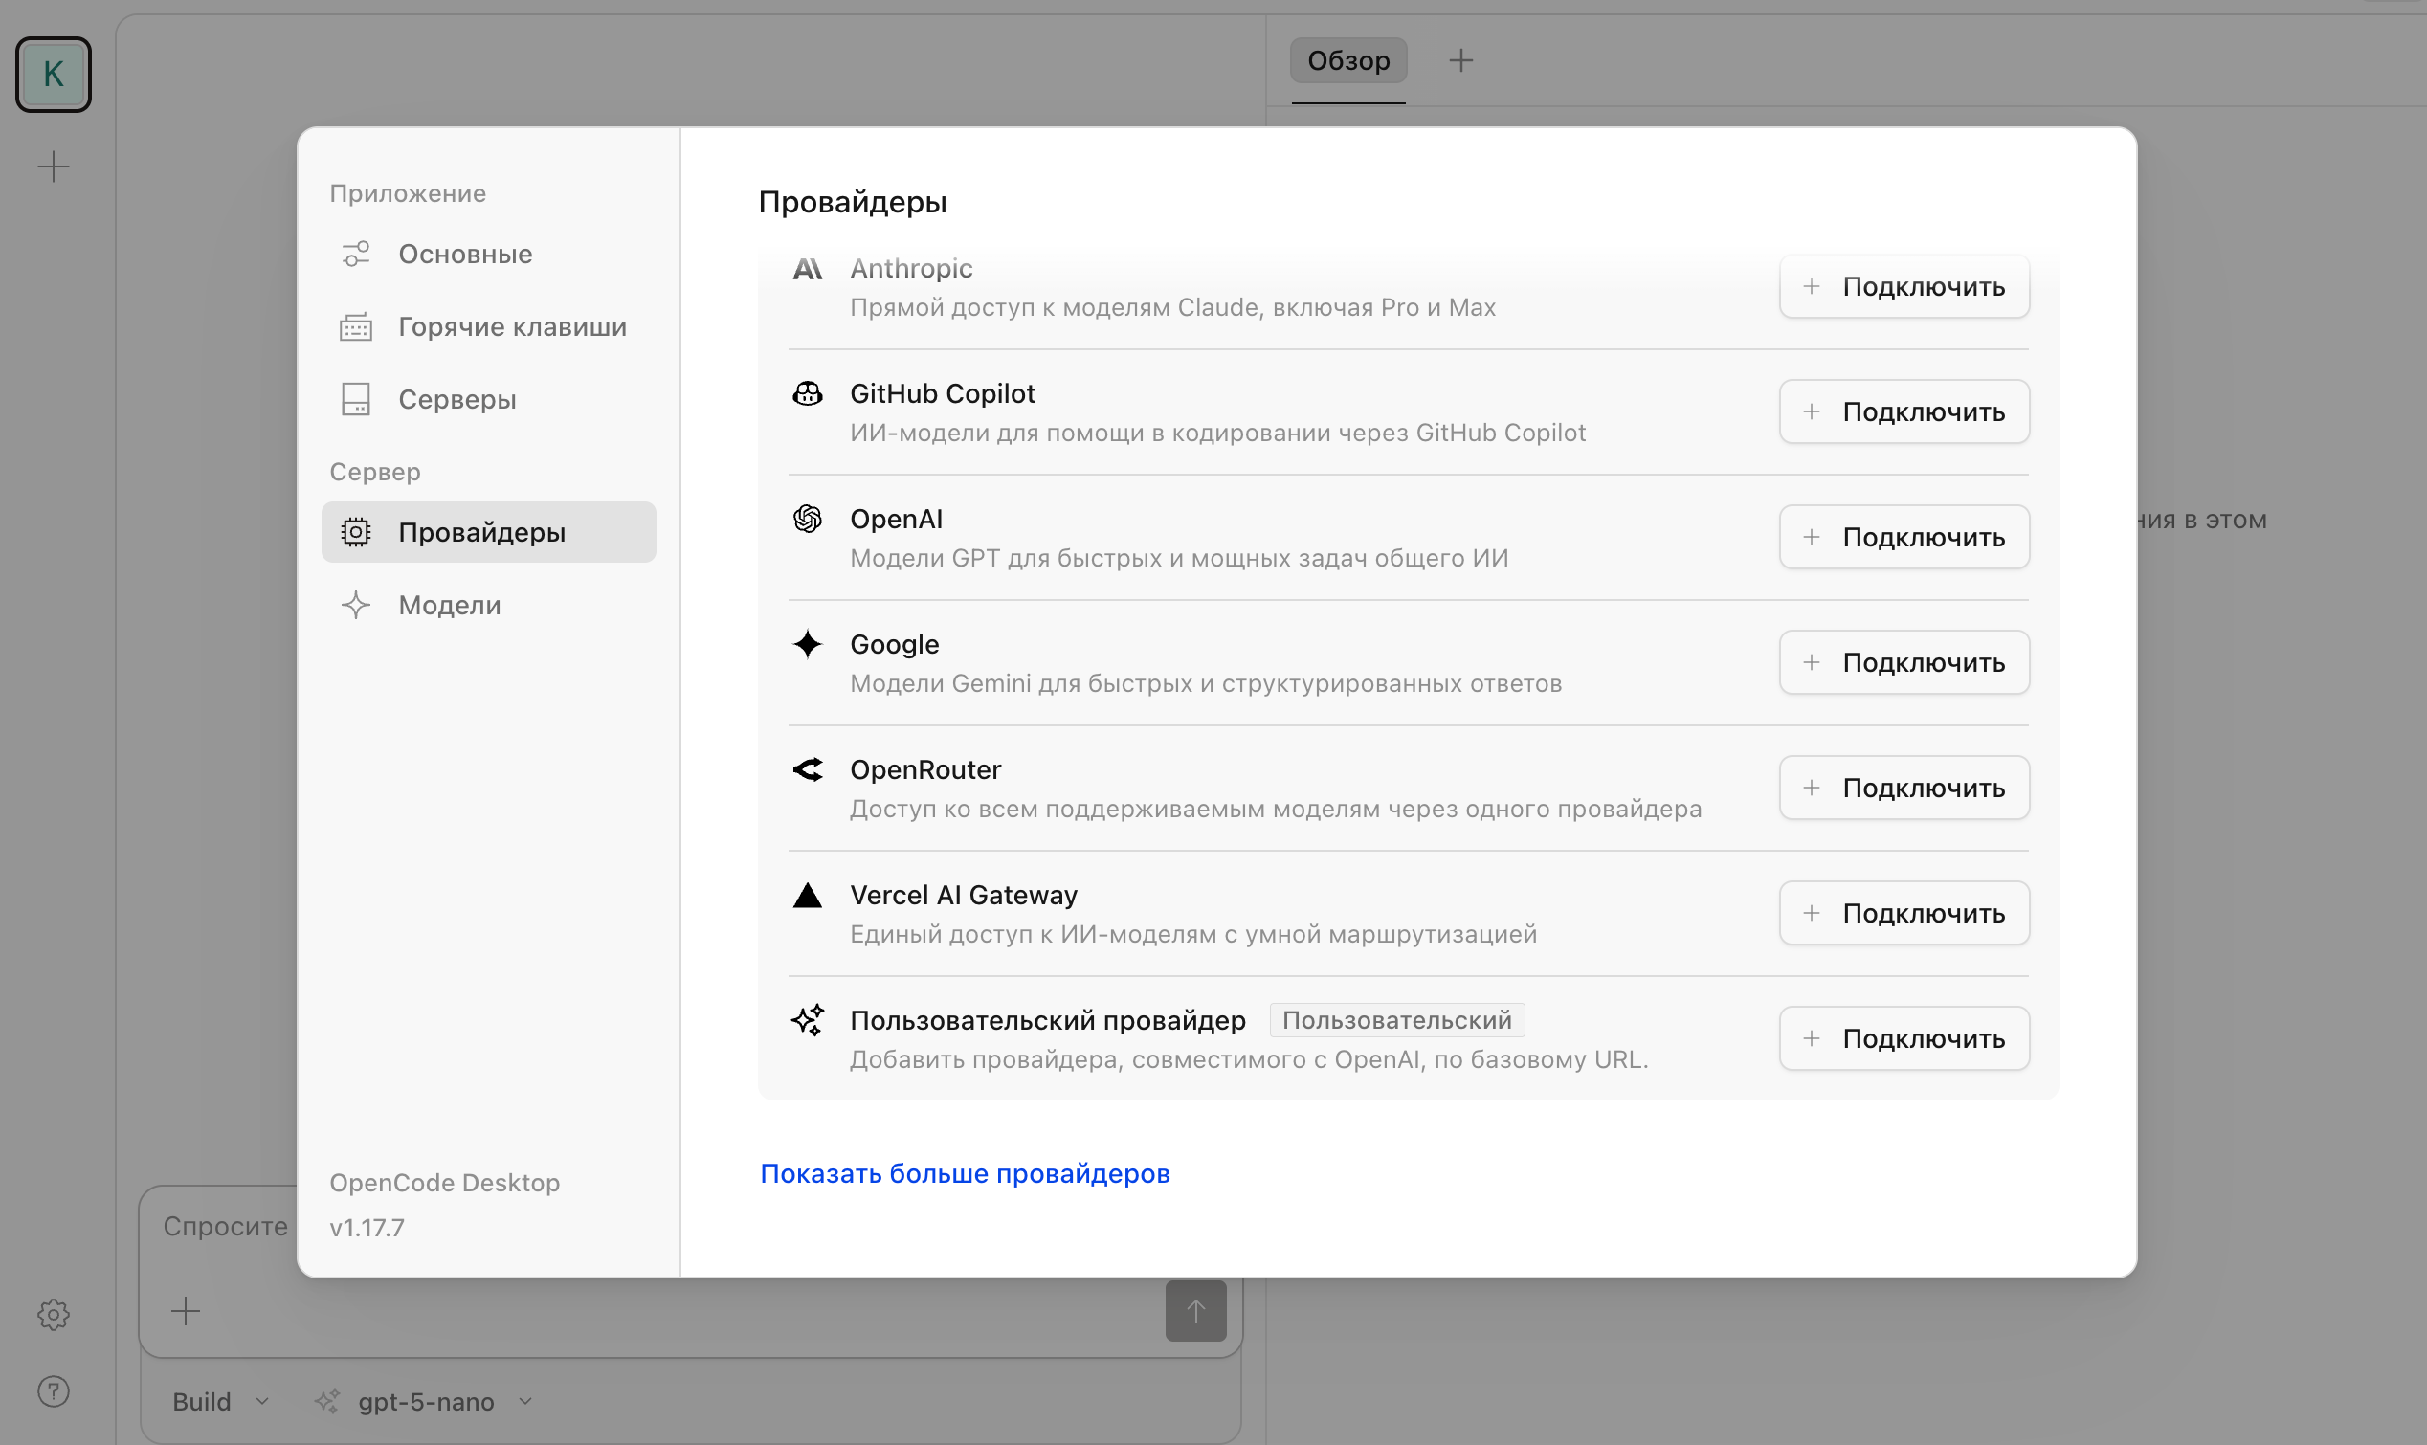This screenshot has height=1445, width=2427.
Task: Connect the OpenAI provider
Action: click(x=1904, y=537)
